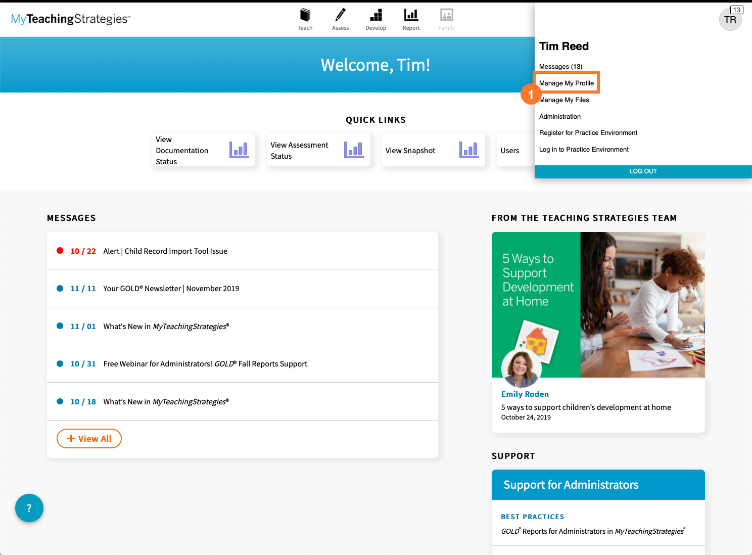Open Messages (13) from profile menu
752x555 pixels.
tap(560, 66)
